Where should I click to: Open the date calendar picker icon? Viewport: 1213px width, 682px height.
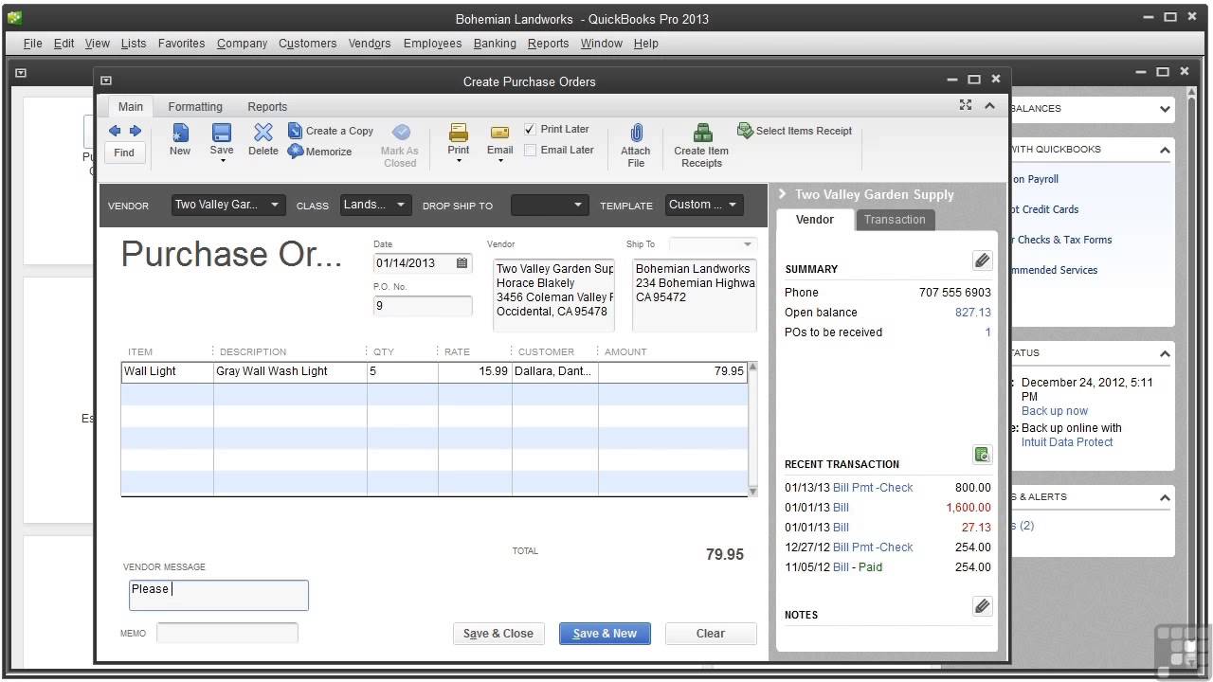(462, 263)
